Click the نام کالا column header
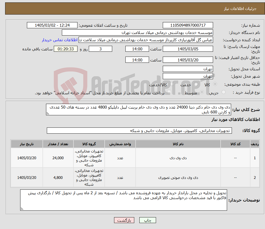Image resolution: width=265 pixels, height=229 pixels. [x=178, y=144]
